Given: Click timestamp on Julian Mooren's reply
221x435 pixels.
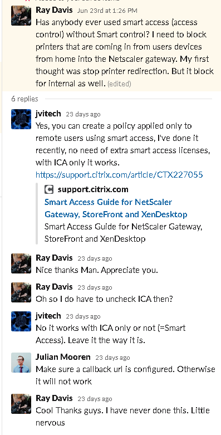Looking at the screenshot, I should [x=112, y=358].
